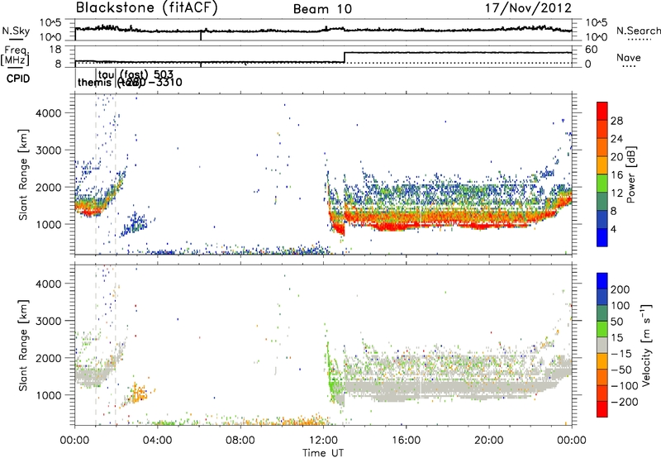This screenshot has height=458, width=661.
Task: Select the Time UT axis title
Action: (323, 453)
